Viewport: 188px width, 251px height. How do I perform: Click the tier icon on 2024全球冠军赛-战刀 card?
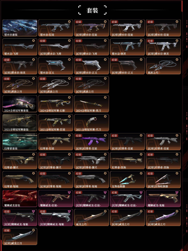[x=105, y=97]
